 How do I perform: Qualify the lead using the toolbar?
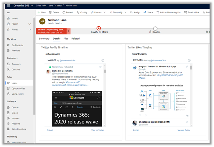82,12
